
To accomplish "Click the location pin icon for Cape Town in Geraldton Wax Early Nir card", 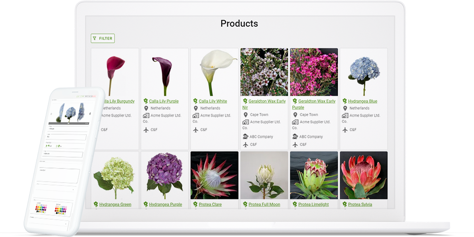I will pyautogui.click(x=245, y=115).
